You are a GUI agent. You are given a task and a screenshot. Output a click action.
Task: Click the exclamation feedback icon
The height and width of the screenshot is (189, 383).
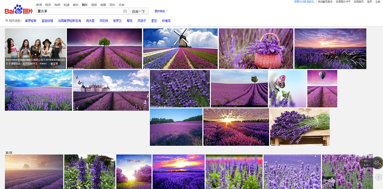[x=378, y=177]
